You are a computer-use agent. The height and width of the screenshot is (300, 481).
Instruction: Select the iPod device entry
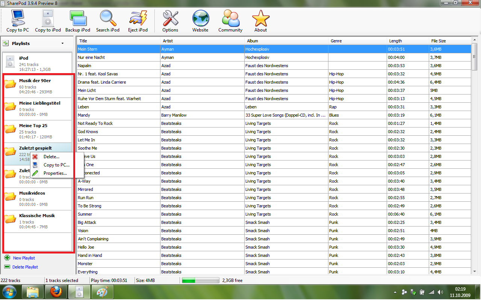click(37, 64)
